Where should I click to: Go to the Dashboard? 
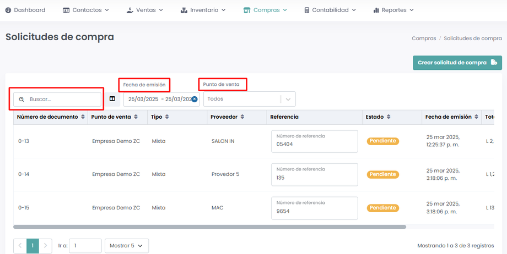point(25,10)
